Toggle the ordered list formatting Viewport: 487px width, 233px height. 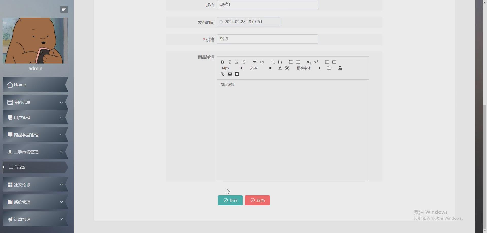(x=291, y=62)
